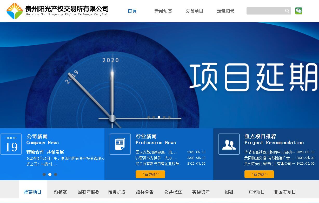Click the Project Recommendation people icon

tap(229, 144)
